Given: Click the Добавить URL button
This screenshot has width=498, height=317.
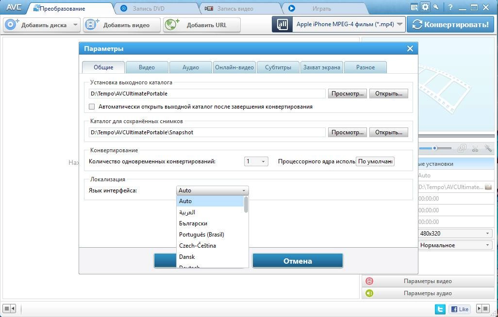Looking at the screenshot, I should 202,25.
